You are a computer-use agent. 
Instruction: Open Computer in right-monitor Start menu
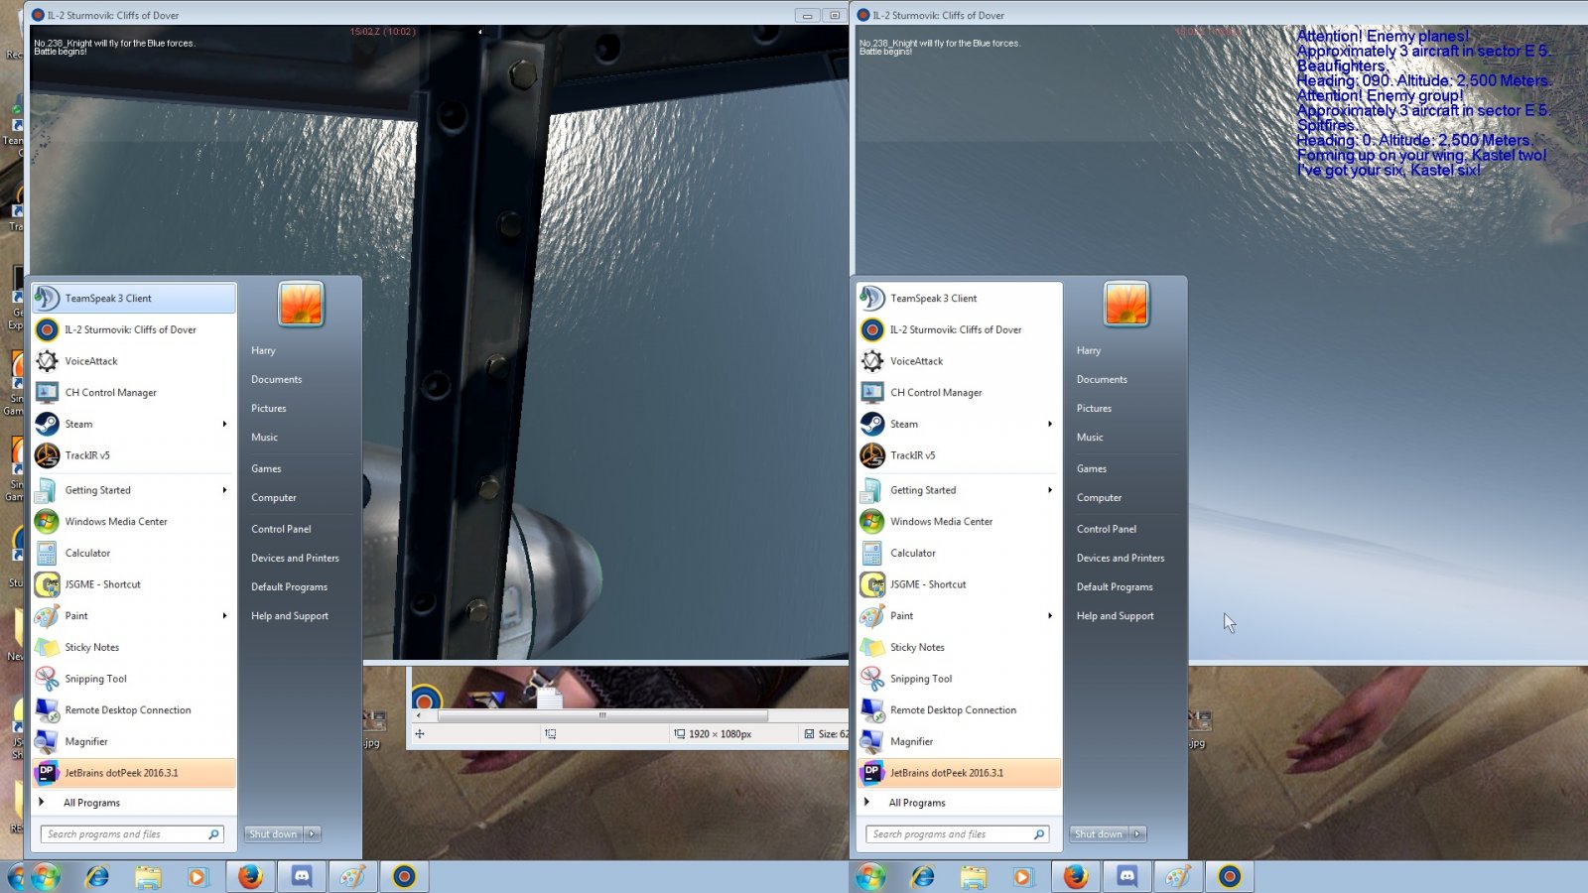[1099, 497]
